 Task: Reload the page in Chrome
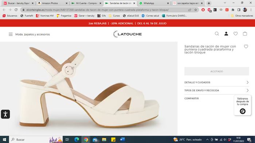point(16,10)
